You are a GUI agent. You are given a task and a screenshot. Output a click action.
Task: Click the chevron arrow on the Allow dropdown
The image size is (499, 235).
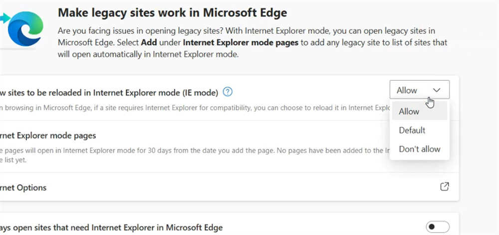coord(437,90)
